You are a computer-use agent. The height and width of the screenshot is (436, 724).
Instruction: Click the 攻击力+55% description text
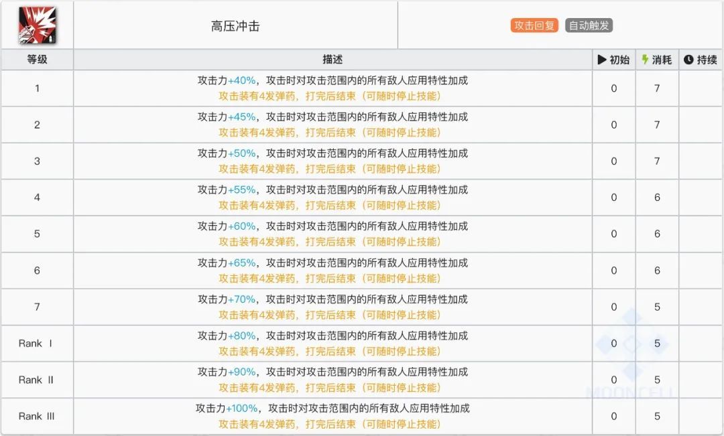point(333,190)
